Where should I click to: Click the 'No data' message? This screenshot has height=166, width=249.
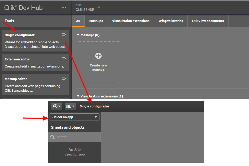click(x=75, y=150)
